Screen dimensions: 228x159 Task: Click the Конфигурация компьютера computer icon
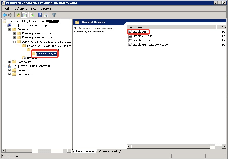tap(9, 25)
